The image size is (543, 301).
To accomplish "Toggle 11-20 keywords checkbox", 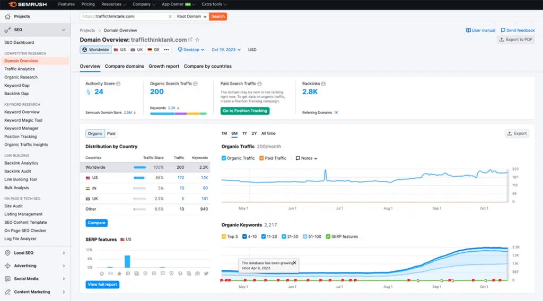I will 264,236.
